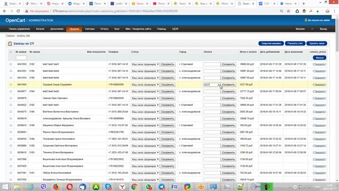Image resolution: width=339 pixels, height=191 pixels.
Task: Launch Firefox from the taskbar
Action: click(57, 187)
